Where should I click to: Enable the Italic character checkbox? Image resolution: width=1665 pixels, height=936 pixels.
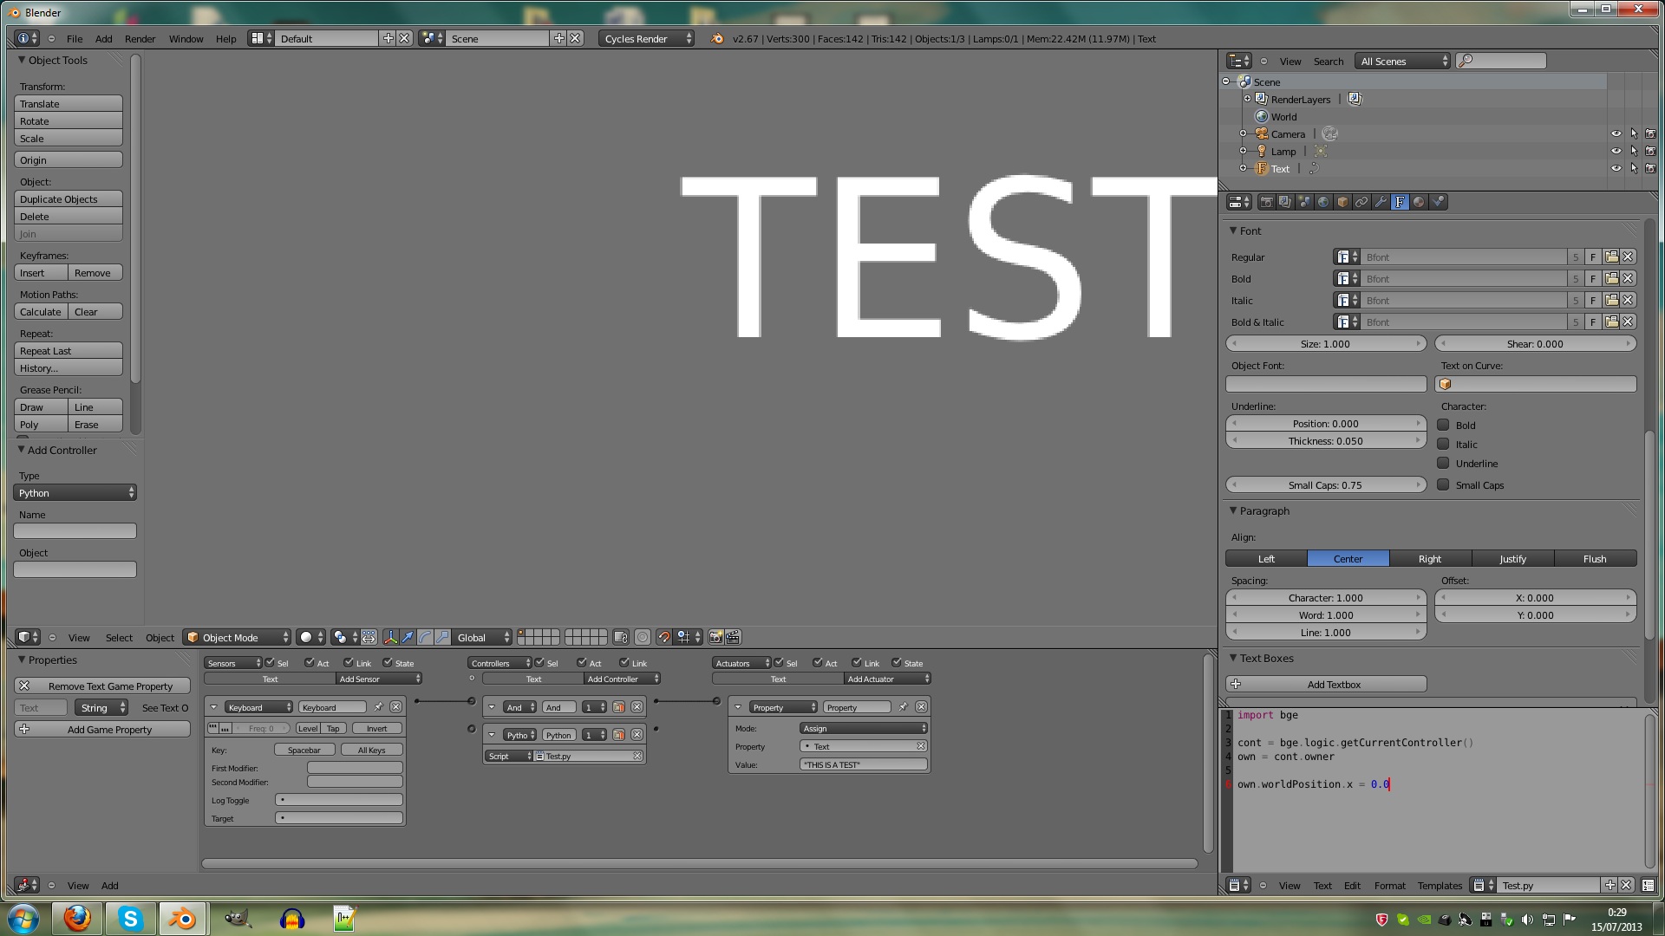(1443, 444)
